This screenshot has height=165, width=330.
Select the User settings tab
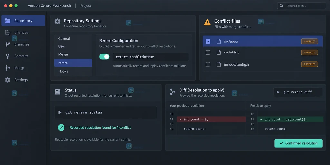[x=73, y=46]
